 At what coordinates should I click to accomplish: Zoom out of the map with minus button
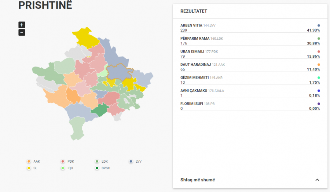pos(22,32)
